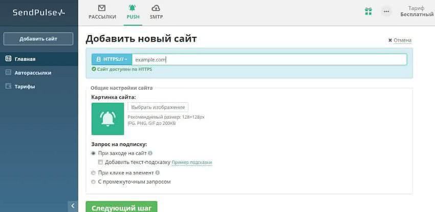Open the HTTPS:// protocol dropdown
This screenshot has width=435, height=212.
(112, 59)
